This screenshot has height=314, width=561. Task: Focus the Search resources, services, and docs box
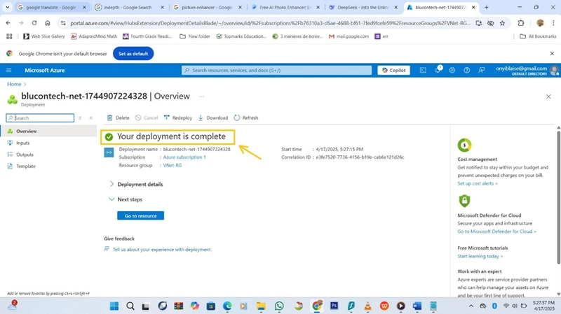tap(276, 71)
